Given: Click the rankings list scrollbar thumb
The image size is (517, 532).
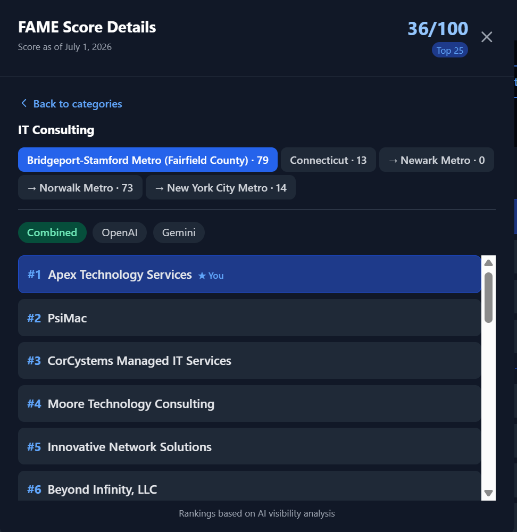Looking at the screenshot, I should click(x=488, y=297).
